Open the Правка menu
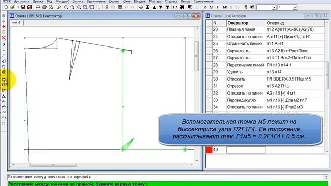The image size is (331, 186). pyautogui.click(x=38, y=1)
